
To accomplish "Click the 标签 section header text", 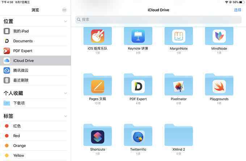I will tap(8, 116).
